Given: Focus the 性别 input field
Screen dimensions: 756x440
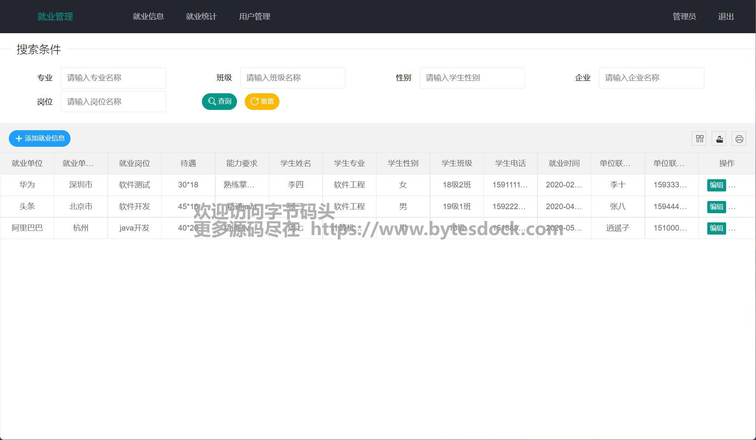Looking at the screenshot, I should [x=472, y=78].
